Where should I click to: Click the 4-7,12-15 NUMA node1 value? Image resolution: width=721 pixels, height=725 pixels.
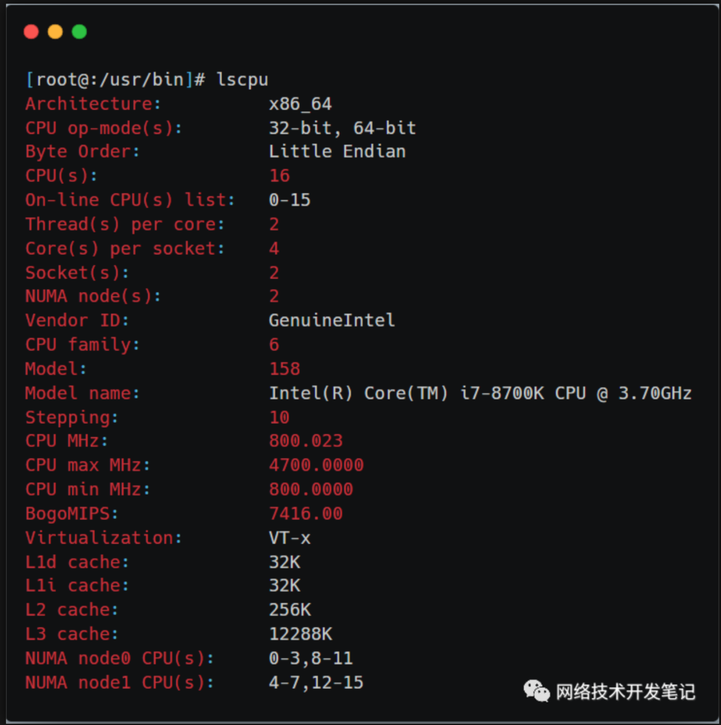(x=316, y=682)
